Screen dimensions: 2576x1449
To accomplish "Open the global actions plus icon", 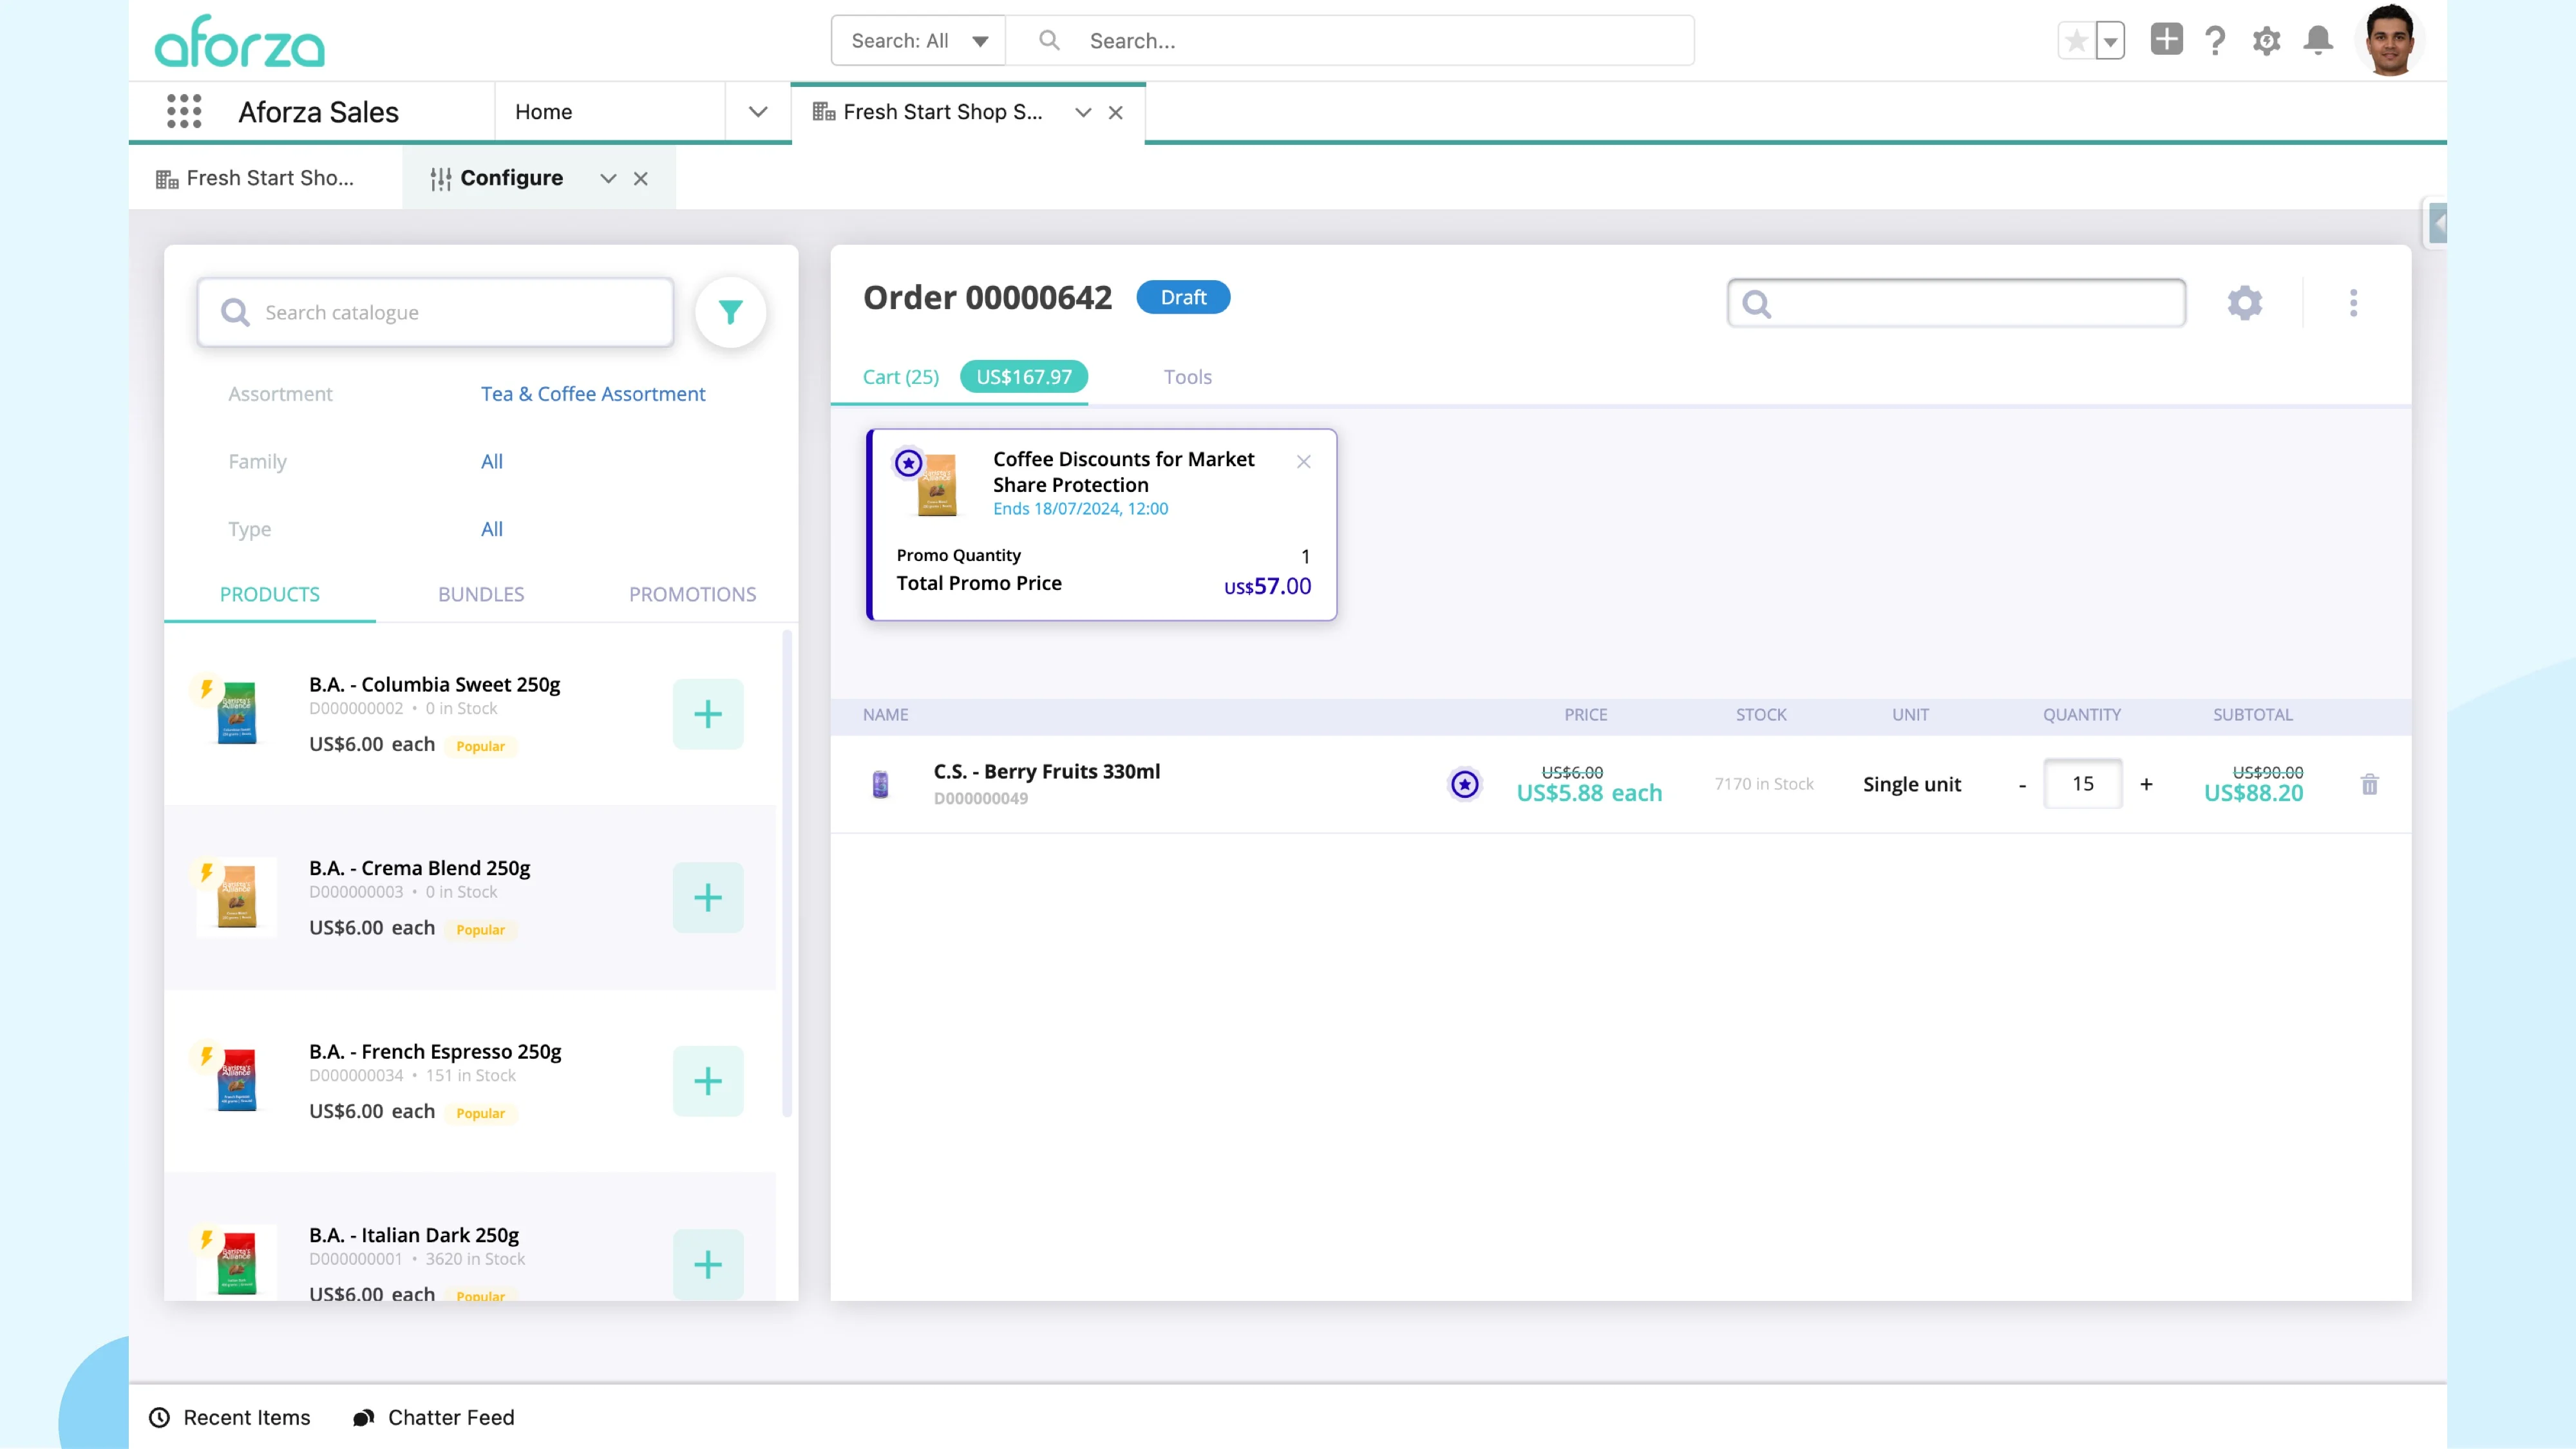I will (2166, 40).
